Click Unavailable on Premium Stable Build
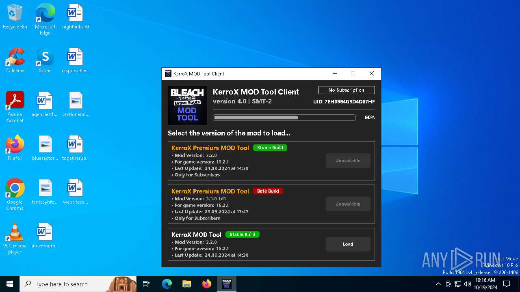520x292 pixels. (348, 161)
